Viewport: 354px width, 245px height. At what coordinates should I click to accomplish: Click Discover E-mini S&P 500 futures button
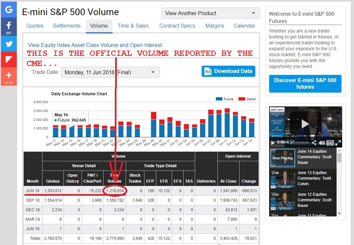click(x=305, y=84)
